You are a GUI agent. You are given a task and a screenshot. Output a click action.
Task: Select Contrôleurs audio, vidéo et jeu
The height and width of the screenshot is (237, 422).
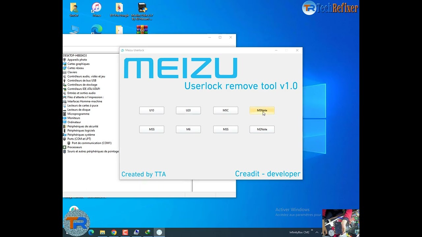tap(86, 76)
